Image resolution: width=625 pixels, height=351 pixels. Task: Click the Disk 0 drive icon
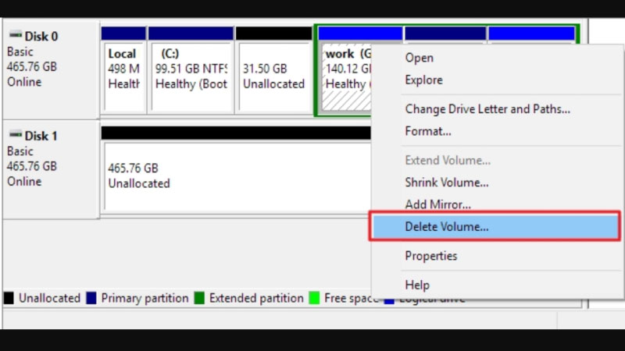click(16, 37)
